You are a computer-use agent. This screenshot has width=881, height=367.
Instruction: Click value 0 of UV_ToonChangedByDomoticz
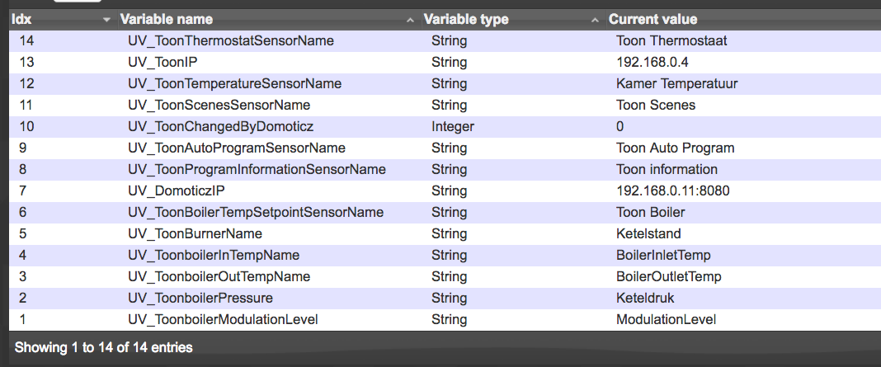[x=620, y=126]
